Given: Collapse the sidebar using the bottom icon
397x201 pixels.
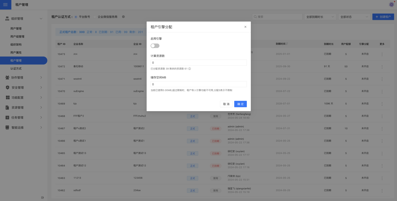Looking at the screenshot, I should pyautogui.click(x=42, y=197).
